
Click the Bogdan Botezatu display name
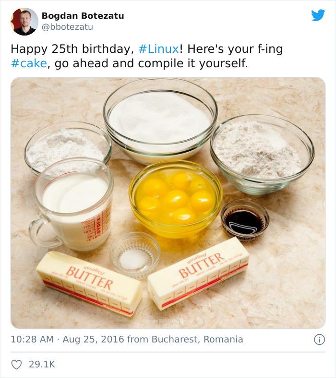pos(83,16)
